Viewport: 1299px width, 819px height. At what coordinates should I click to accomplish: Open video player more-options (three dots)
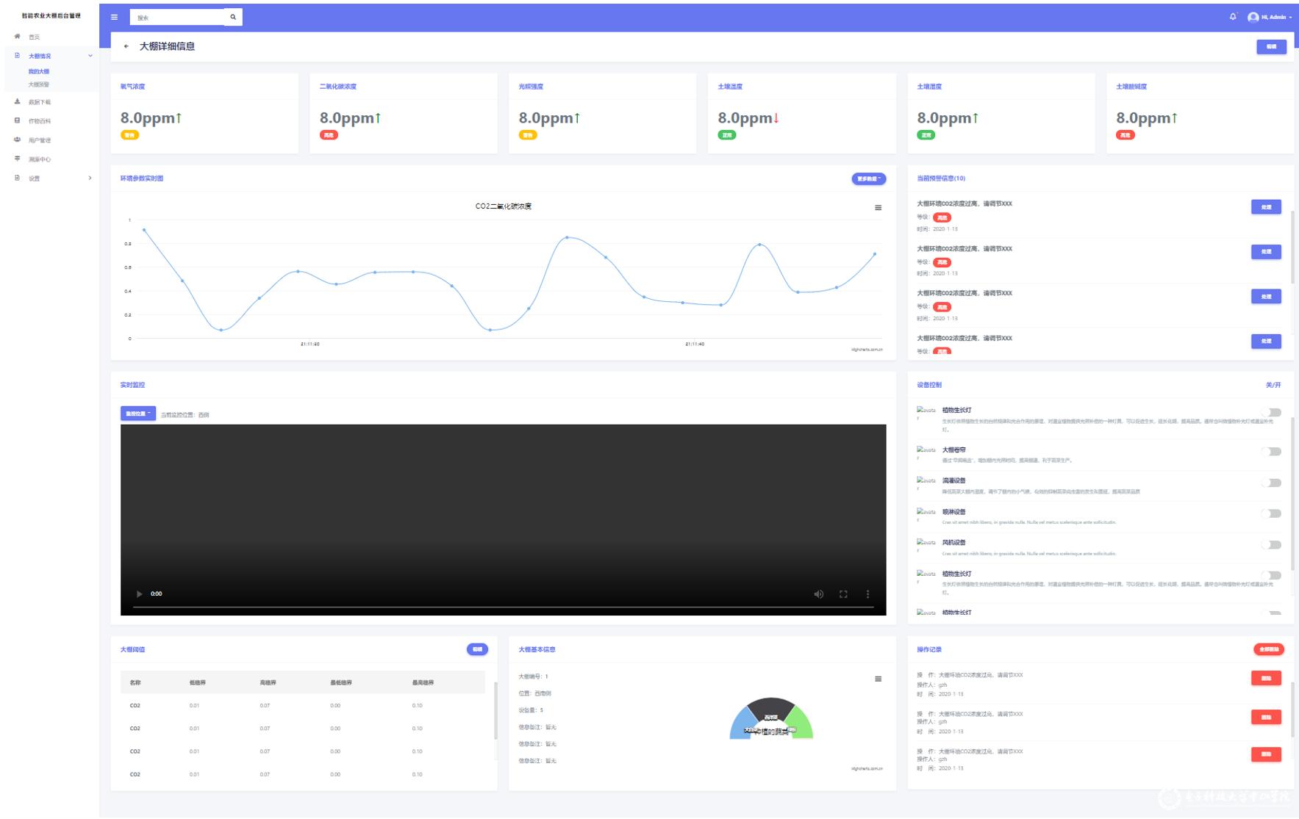pyautogui.click(x=867, y=594)
